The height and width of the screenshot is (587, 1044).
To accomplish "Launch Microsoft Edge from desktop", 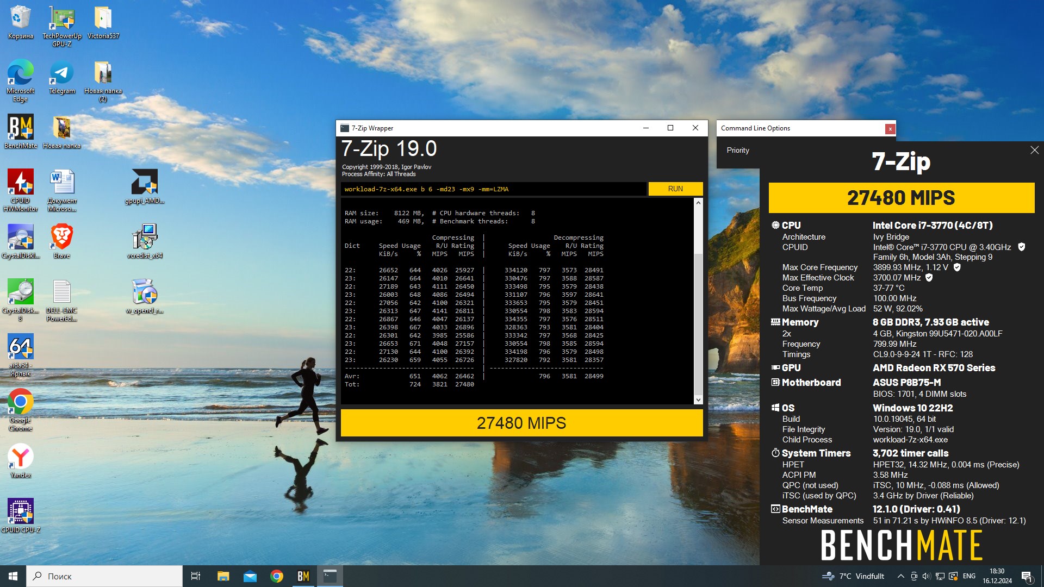I will 20,80.
